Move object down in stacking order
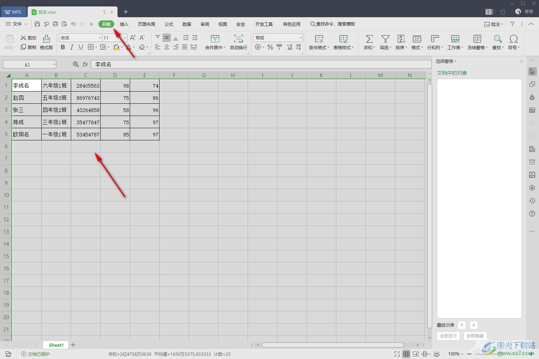 tap(474, 325)
